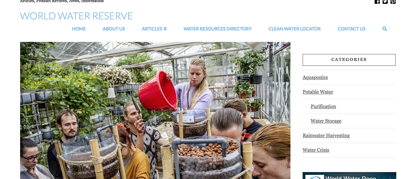Open the Water Crisis category link
This screenshot has width=406, height=179.
316,150
